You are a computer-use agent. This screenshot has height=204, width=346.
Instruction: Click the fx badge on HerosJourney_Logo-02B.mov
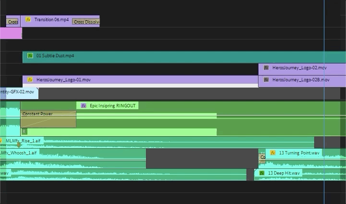click(266, 79)
